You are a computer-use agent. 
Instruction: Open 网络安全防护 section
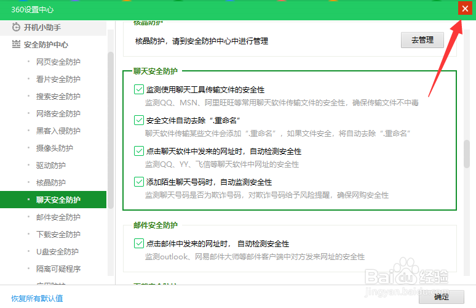pyautogui.click(x=58, y=114)
